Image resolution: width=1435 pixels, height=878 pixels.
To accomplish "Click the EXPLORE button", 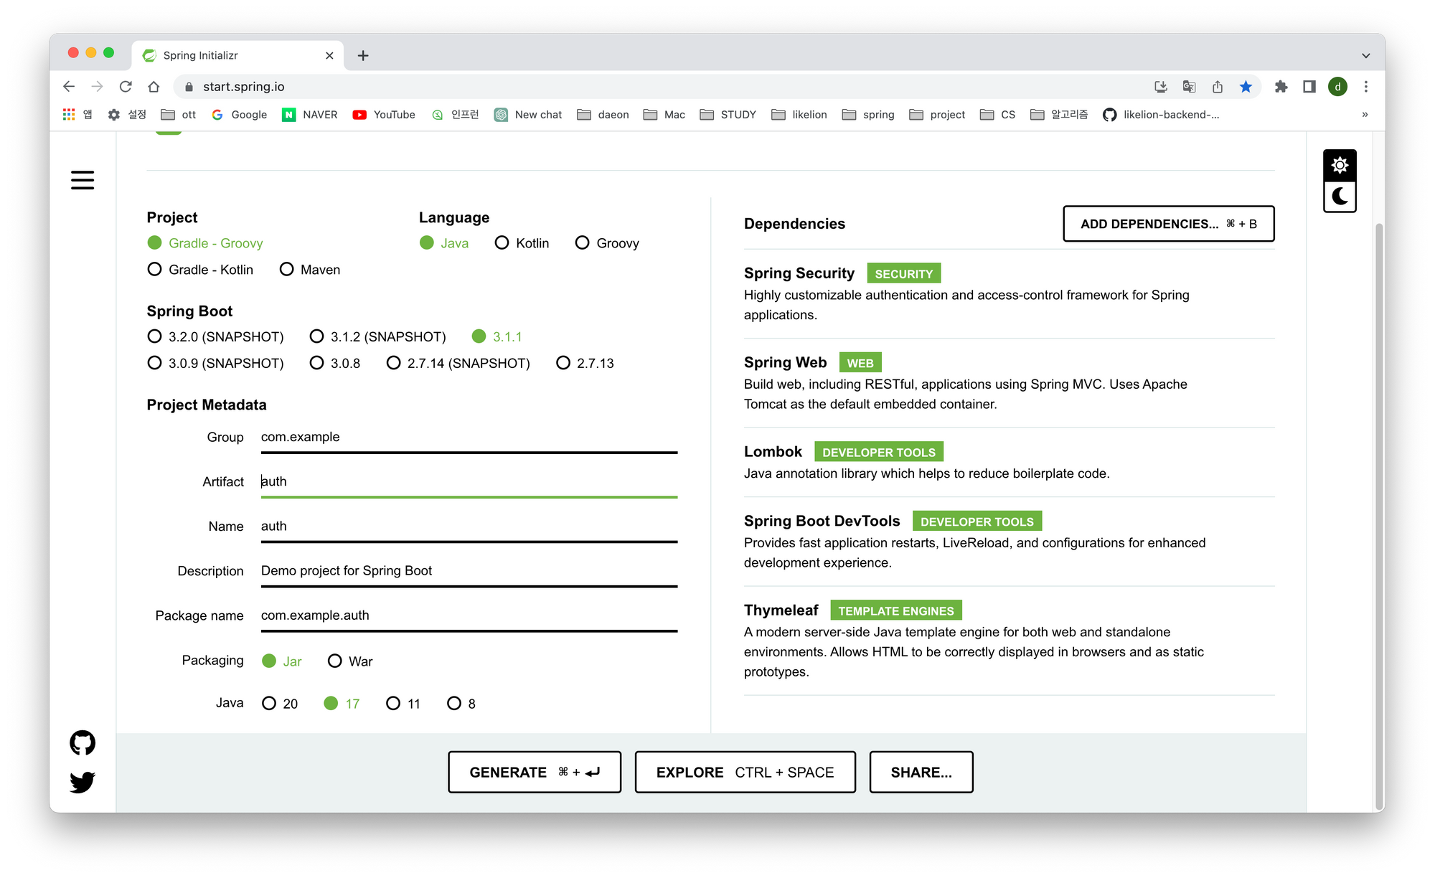I will pyautogui.click(x=745, y=772).
